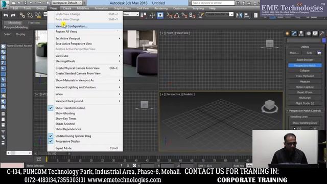Expand the Viewport Background submenu
This screenshot has width=327, height=184.
click(85, 101)
